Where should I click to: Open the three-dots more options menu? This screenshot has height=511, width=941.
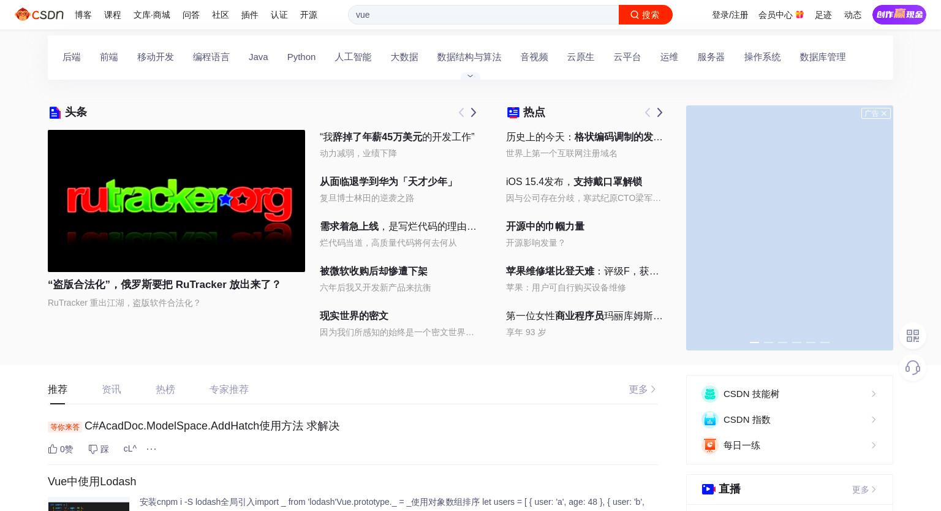click(151, 449)
